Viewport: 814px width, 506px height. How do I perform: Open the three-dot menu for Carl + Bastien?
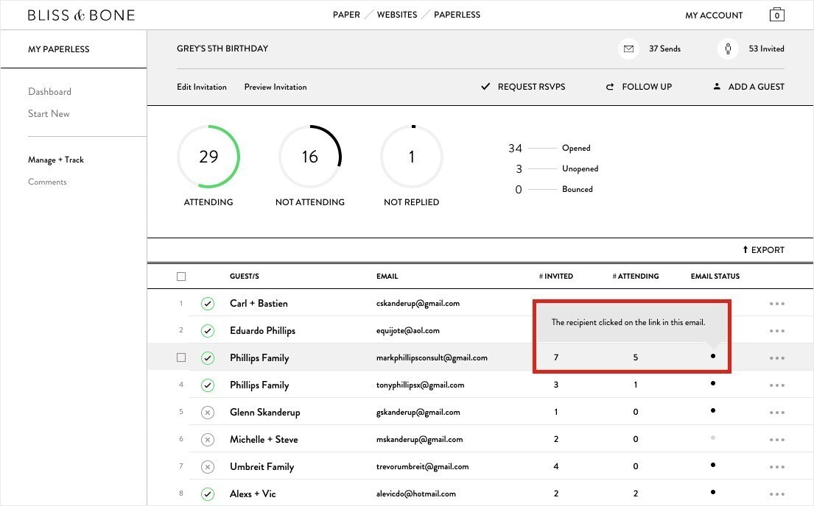[776, 304]
